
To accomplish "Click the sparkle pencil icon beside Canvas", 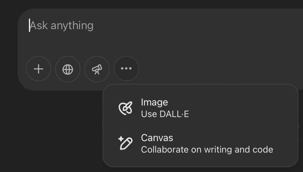I will point(125,143).
